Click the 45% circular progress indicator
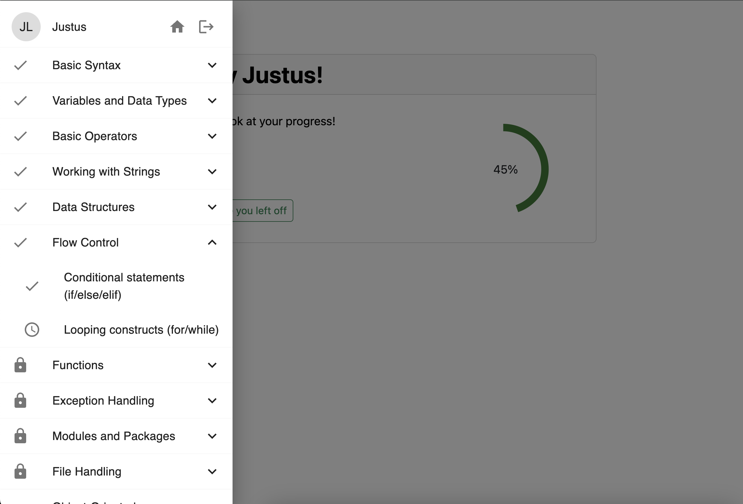 coord(506,169)
